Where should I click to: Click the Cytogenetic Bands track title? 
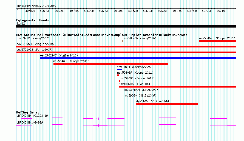[x=33, y=20]
